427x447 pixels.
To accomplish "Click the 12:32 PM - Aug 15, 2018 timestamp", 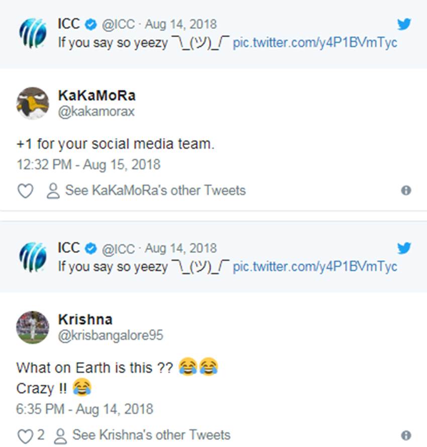I will click(88, 165).
